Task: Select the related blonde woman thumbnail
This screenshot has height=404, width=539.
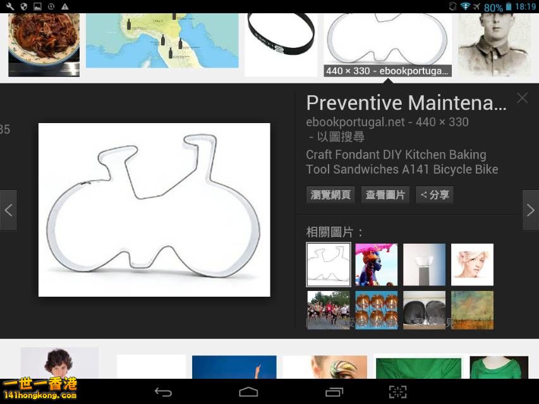Action: click(x=472, y=264)
